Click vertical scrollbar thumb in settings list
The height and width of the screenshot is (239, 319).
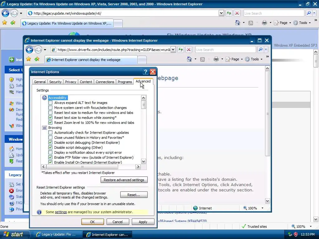click(x=143, y=105)
